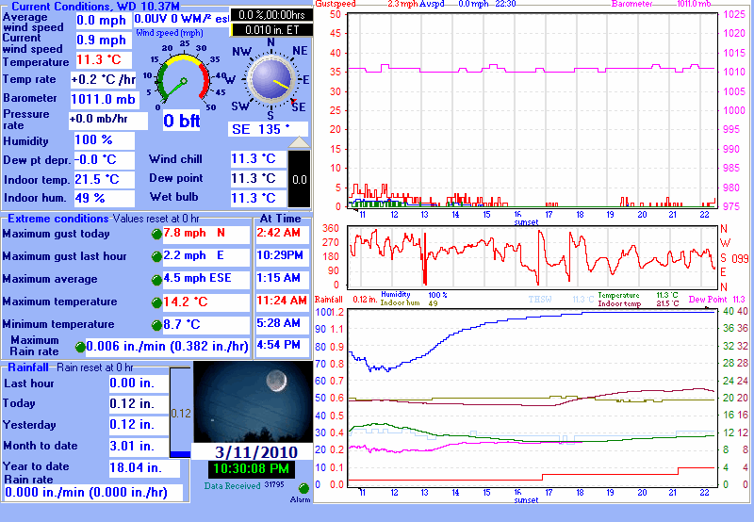Select the 0 bft Beaufort reading
The image size is (754, 522).
point(181,121)
